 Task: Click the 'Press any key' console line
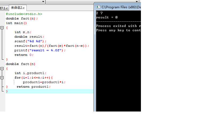pos(118,30)
